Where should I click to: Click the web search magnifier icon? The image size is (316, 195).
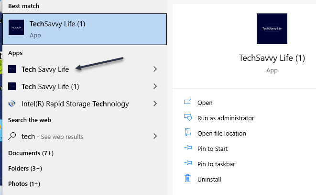tap(12, 136)
